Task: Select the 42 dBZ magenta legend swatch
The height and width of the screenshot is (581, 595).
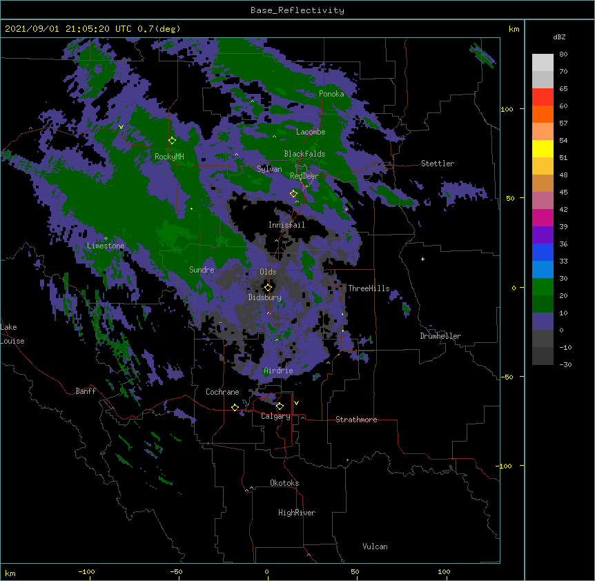Action: [543, 217]
